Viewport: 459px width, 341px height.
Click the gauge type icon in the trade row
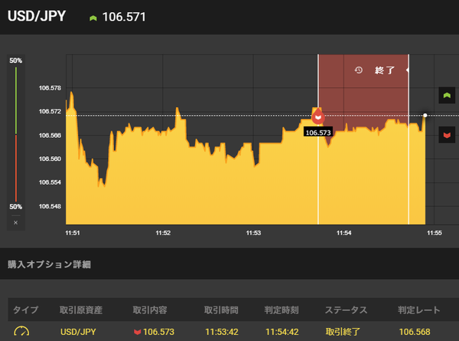click(x=21, y=331)
